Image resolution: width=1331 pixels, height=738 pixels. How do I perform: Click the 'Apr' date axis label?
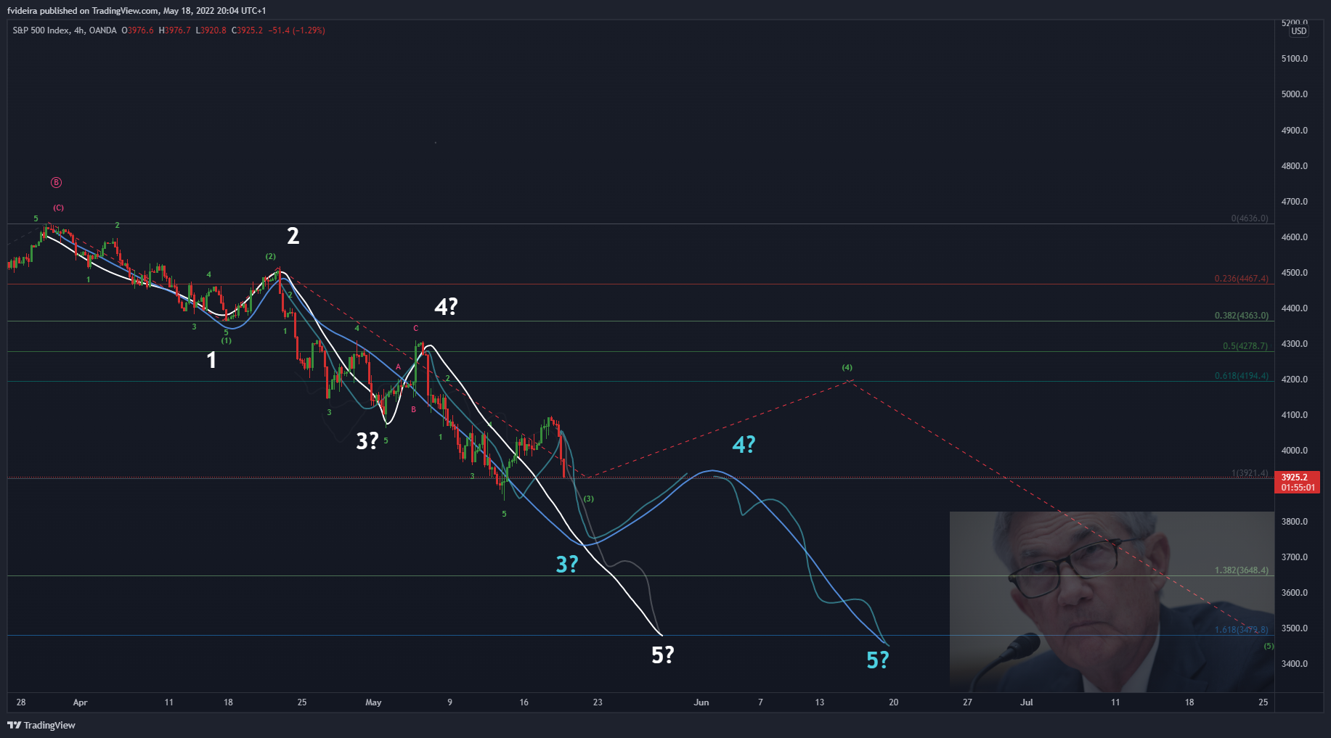(x=80, y=702)
